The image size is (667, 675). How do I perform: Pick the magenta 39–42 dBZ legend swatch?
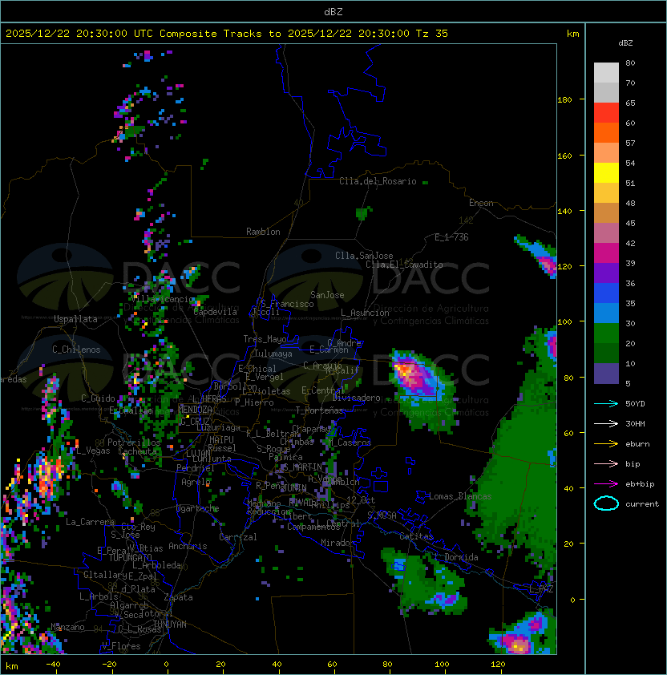606,253
